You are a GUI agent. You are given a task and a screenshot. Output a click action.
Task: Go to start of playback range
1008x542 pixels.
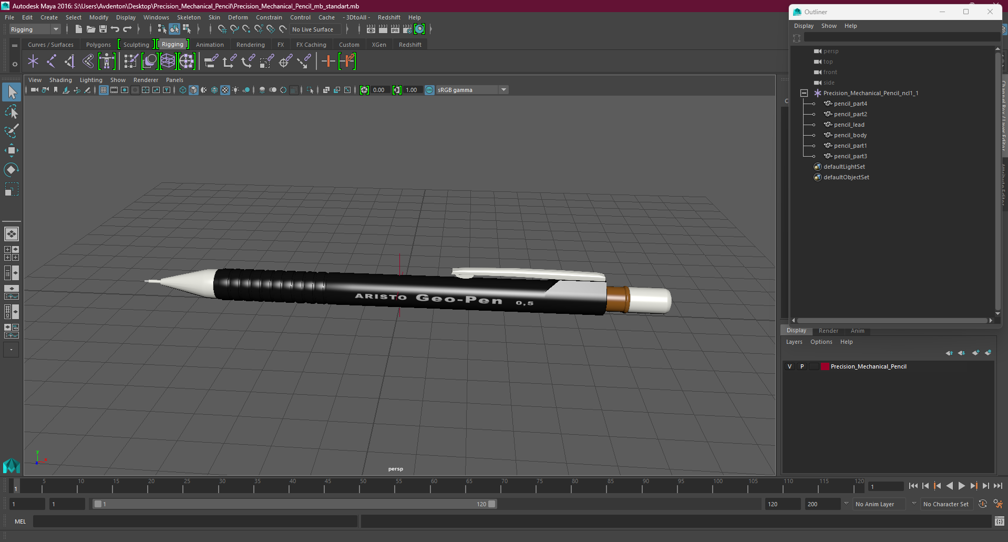[913, 486]
